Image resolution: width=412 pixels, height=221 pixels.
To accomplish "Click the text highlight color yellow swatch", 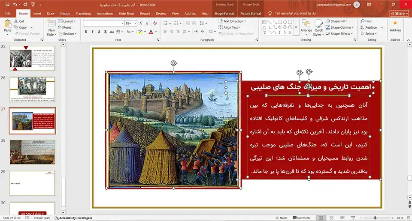I will pyautogui.click(x=140, y=32).
